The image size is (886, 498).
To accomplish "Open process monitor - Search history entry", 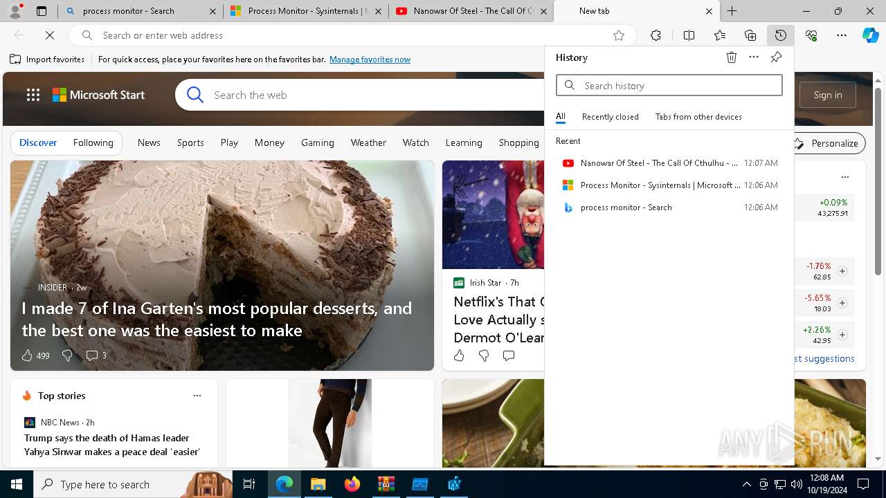I will [669, 207].
